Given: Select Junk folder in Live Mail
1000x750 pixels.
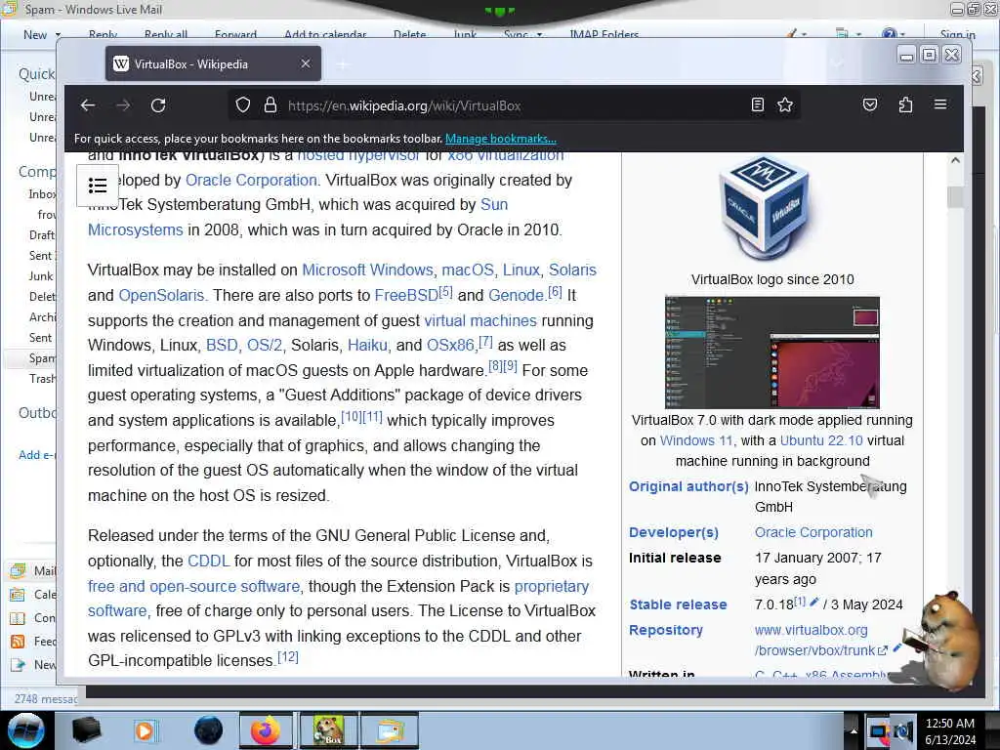Looking at the screenshot, I should (x=41, y=276).
